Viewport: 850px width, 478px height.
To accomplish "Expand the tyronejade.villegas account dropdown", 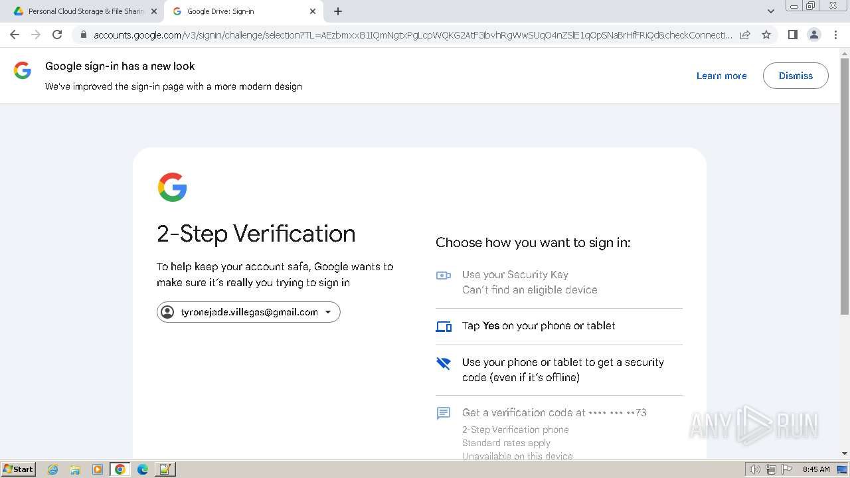I will (x=248, y=312).
